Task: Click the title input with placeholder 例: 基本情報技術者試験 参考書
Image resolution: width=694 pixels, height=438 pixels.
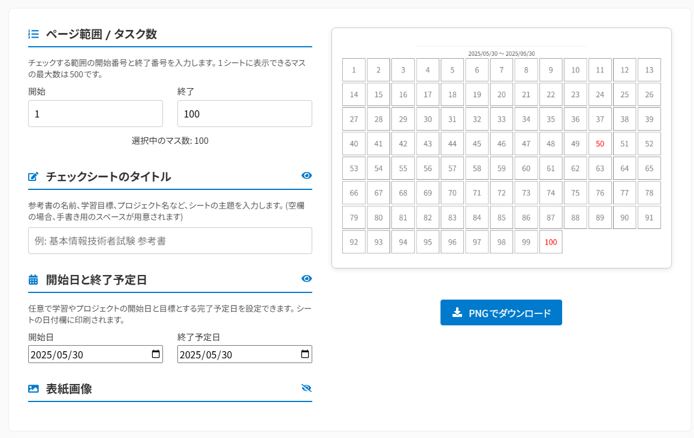Action: tap(170, 240)
